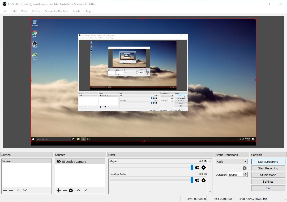This screenshot has height=202, width=287.
Task: Move source down with down arrow
Action: click(x=85, y=190)
